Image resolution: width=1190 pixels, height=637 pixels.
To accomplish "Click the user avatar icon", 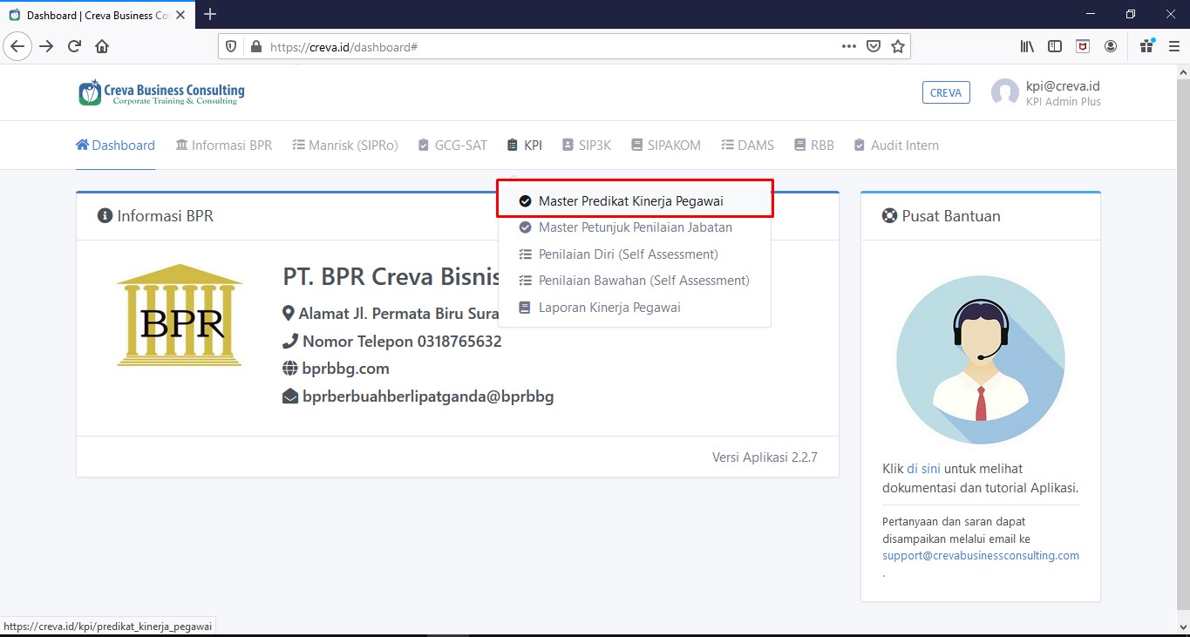I will 1005,93.
